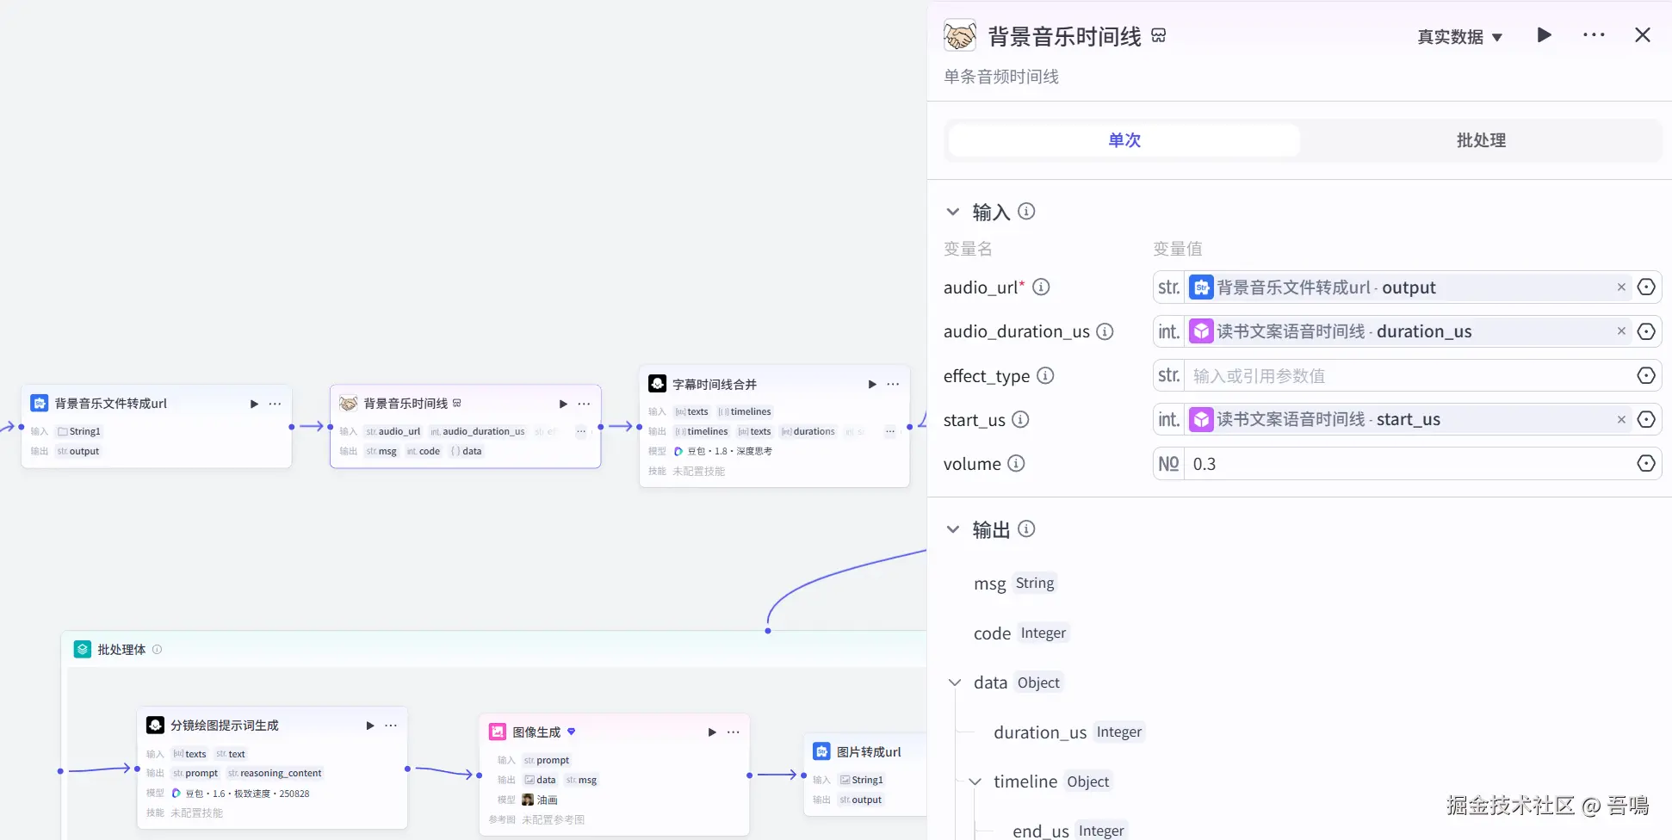Image resolution: width=1672 pixels, height=840 pixels.
Task: Change the str. type selector for effect_type
Action: pos(1168,376)
